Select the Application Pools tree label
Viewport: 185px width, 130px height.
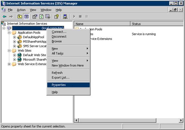29,32
